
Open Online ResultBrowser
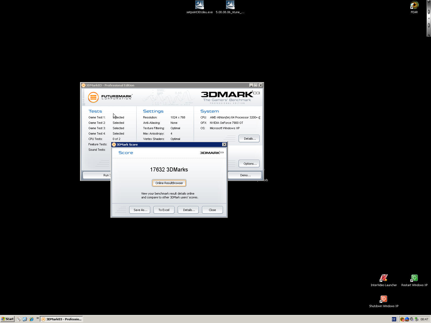coord(169,183)
